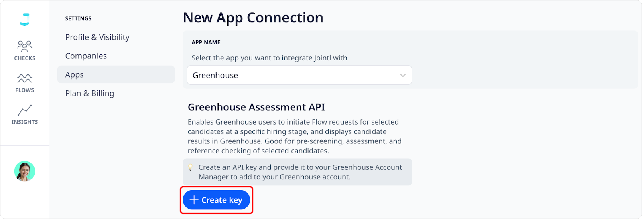
Task: Open Insights via the line chart icon
Action: [x=24, y=110]
